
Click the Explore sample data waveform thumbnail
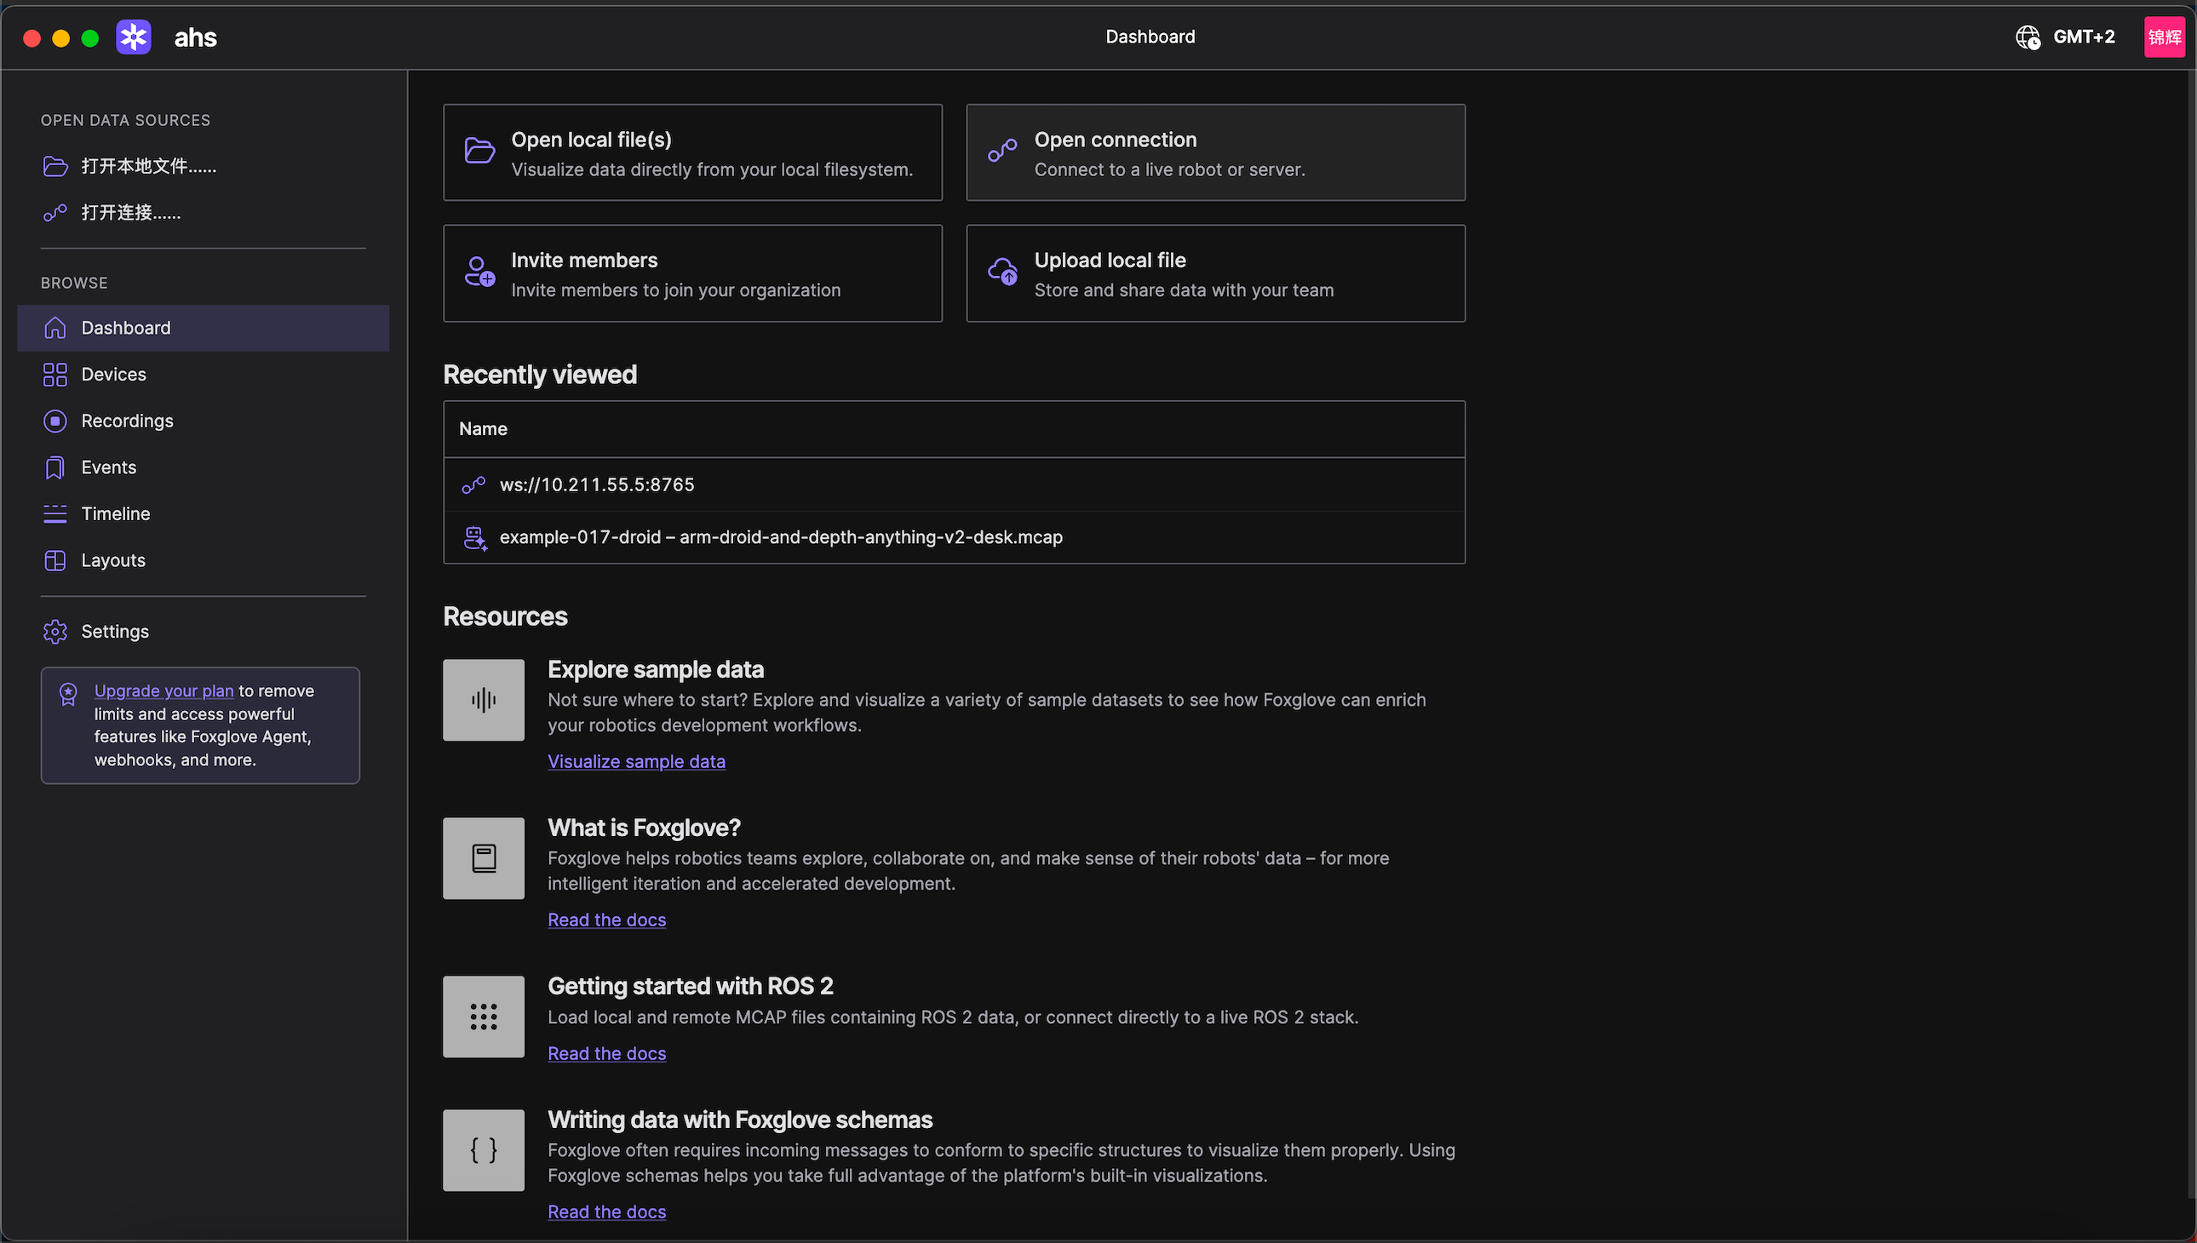[484, 699]
